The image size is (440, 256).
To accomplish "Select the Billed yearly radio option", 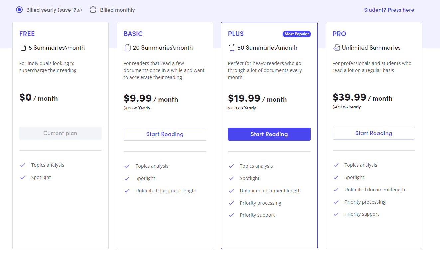I will [19, 10].
